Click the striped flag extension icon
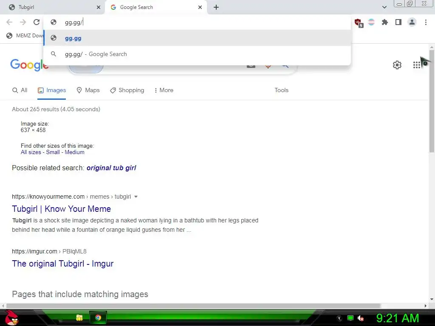 pos(371,22)
